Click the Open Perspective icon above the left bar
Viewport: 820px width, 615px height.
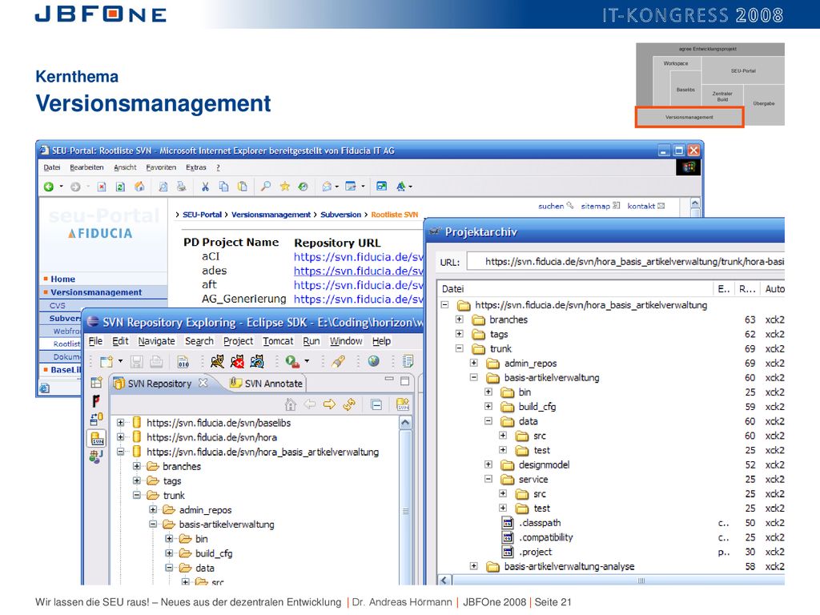pyautogui.click(x=96, y=383)
